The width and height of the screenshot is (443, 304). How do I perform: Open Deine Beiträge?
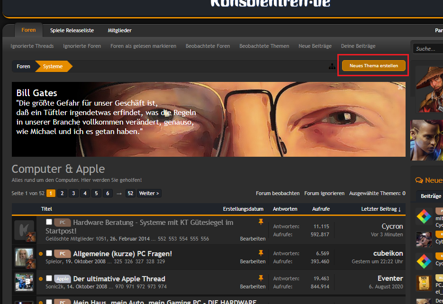pos(358,46)
